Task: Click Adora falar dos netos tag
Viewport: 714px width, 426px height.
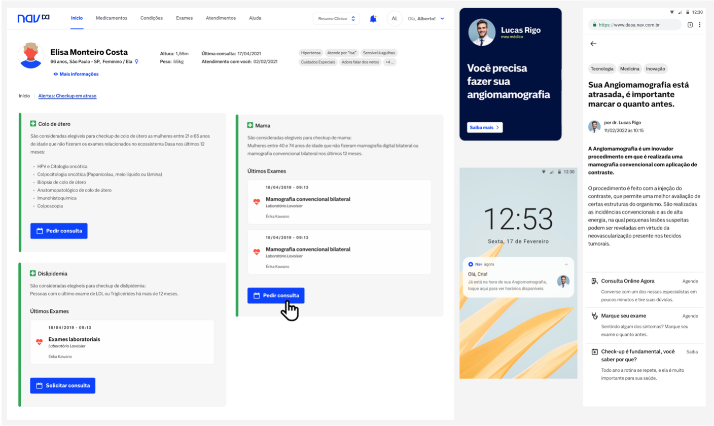Action: click(360, 62)
